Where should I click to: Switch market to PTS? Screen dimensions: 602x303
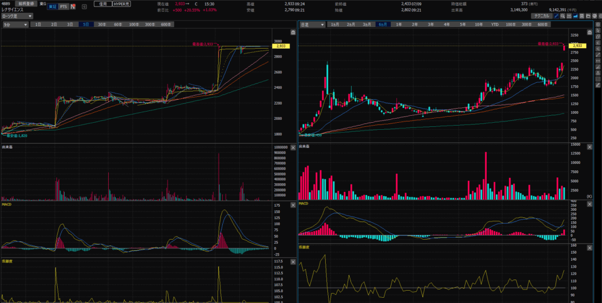(x=63, y=6)
